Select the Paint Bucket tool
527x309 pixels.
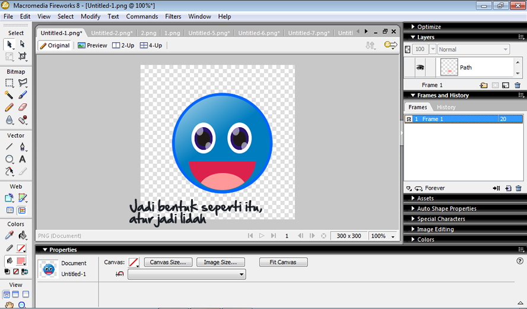point(22,235)
